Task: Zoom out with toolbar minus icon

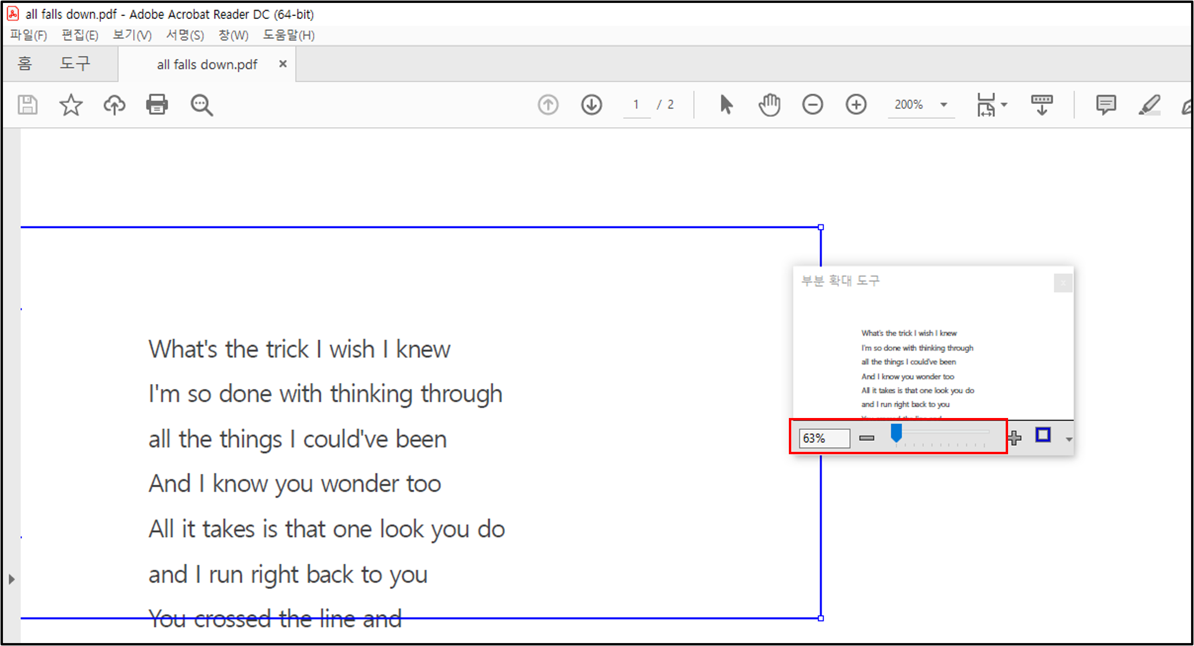Action: (812, 105)
